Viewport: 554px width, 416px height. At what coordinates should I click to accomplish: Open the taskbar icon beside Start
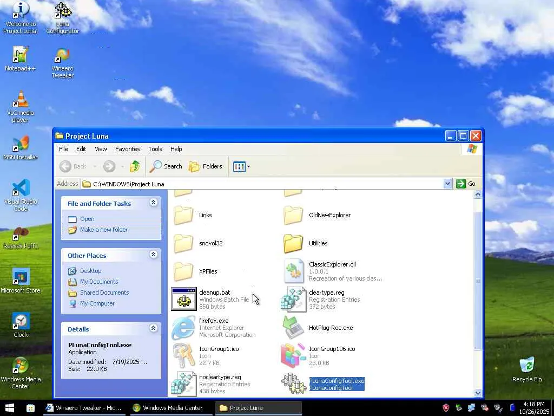(30, 408)
